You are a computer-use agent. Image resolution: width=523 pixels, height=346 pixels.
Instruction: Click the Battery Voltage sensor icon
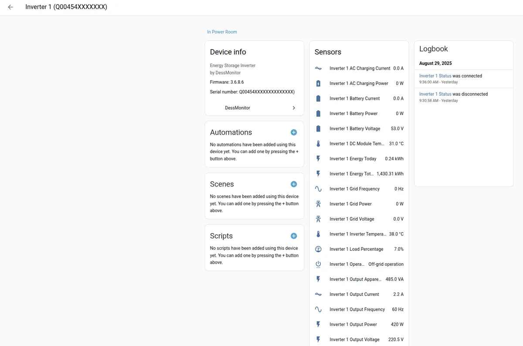point(318,129)
